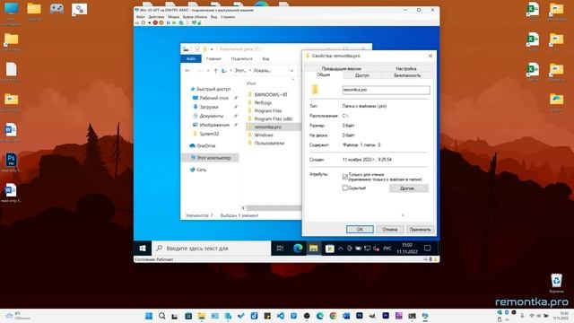Open the 'Справка' menu of VM Connection
The image size is (574, 323).
click(x=228, y=17)
